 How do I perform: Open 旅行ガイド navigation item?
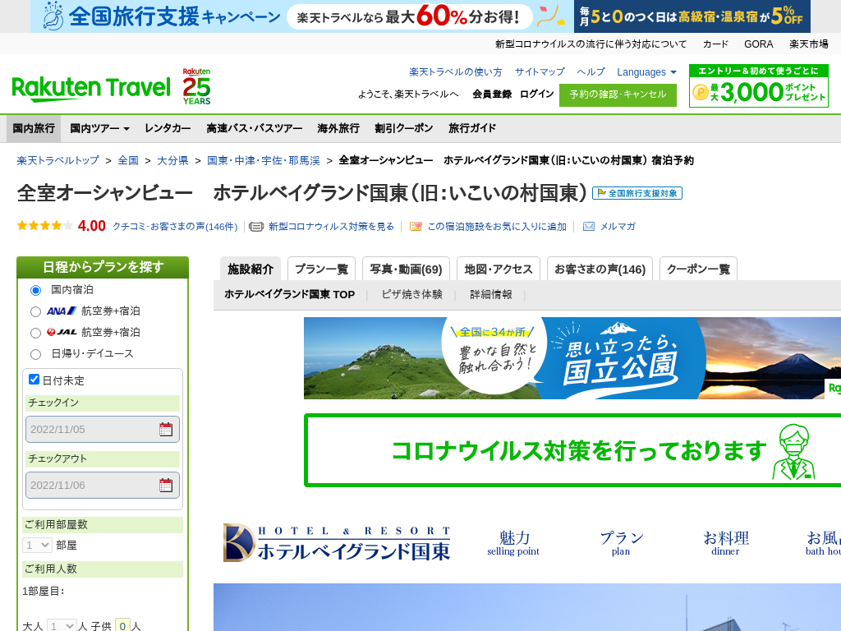(x=472, y=128)
